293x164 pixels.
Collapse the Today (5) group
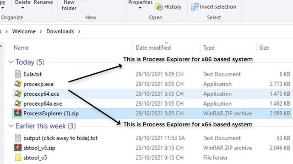point(11,62)
